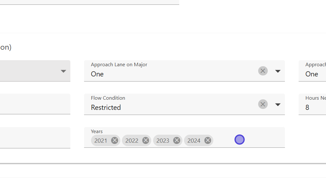Clear the Approach Lane on Major selection
This screenshot has height=178, width=326.
(263, 71)
